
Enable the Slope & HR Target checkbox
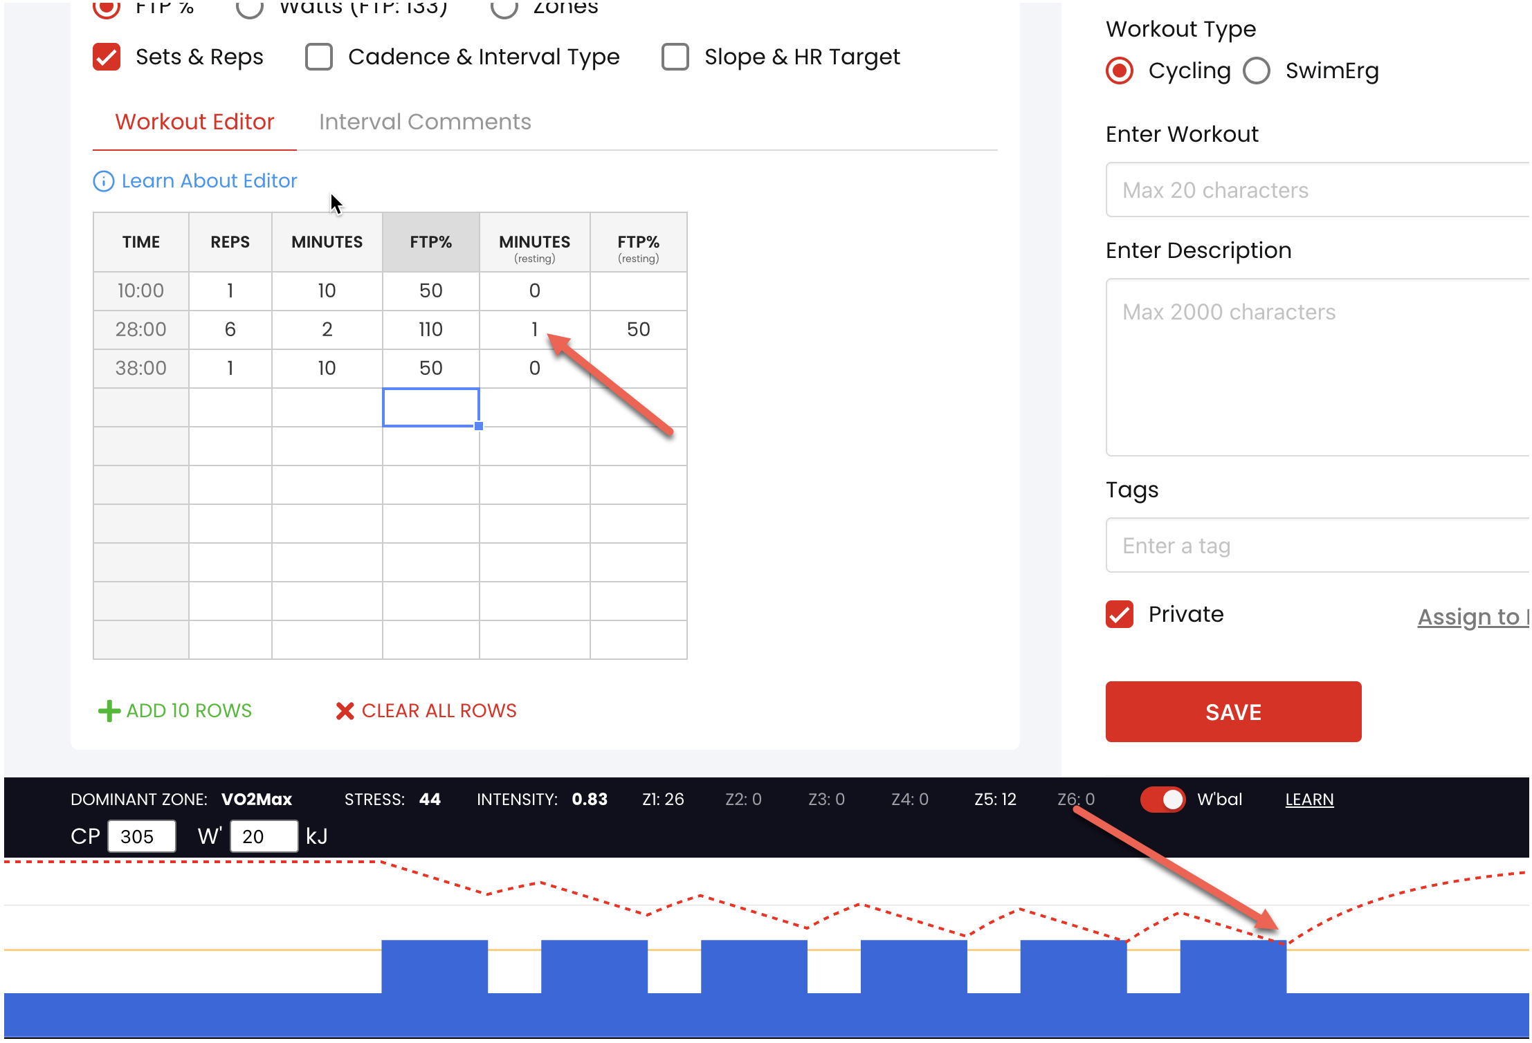click(675, 57)
